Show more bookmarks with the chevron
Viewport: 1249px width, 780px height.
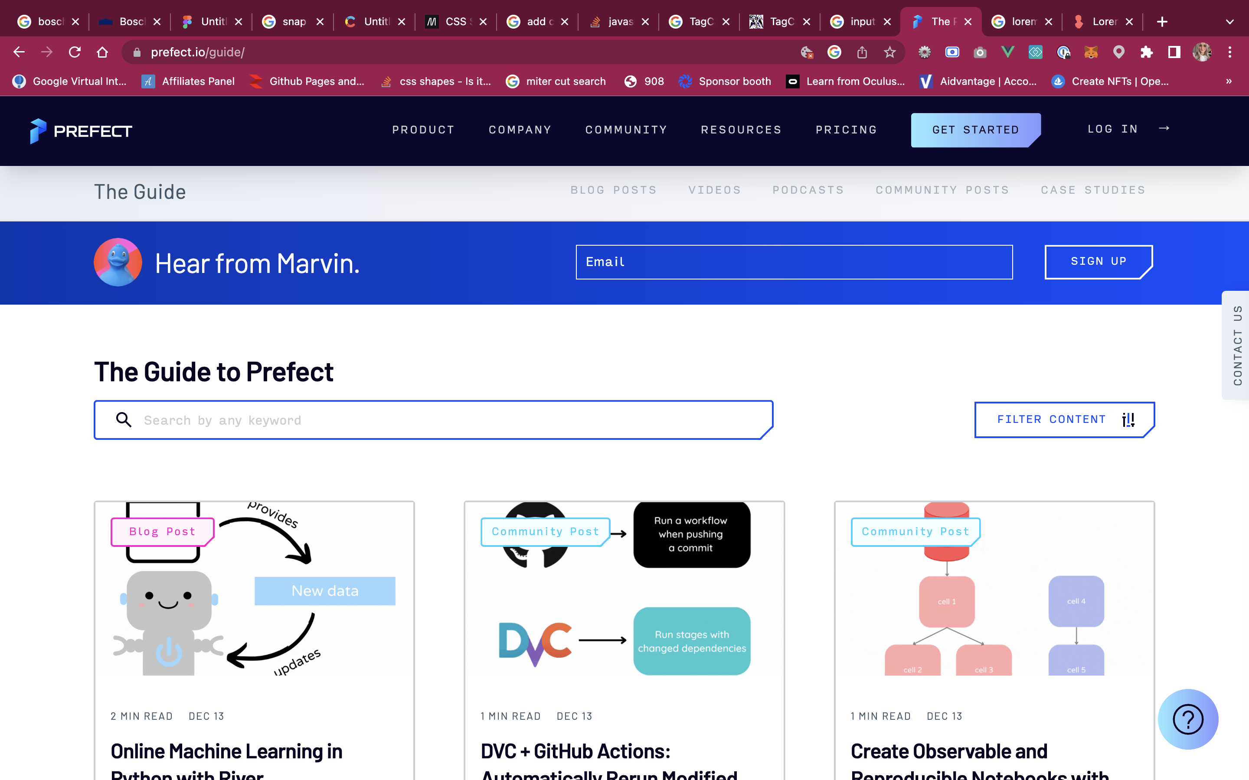tap(1229, 81)
